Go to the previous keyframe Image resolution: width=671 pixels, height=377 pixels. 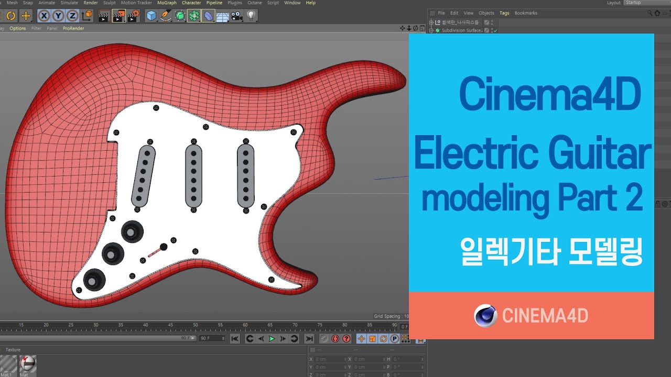coord(250,339)
